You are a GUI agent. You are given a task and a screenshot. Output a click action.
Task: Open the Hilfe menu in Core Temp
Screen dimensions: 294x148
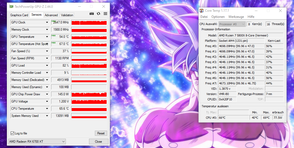(251, 17)
